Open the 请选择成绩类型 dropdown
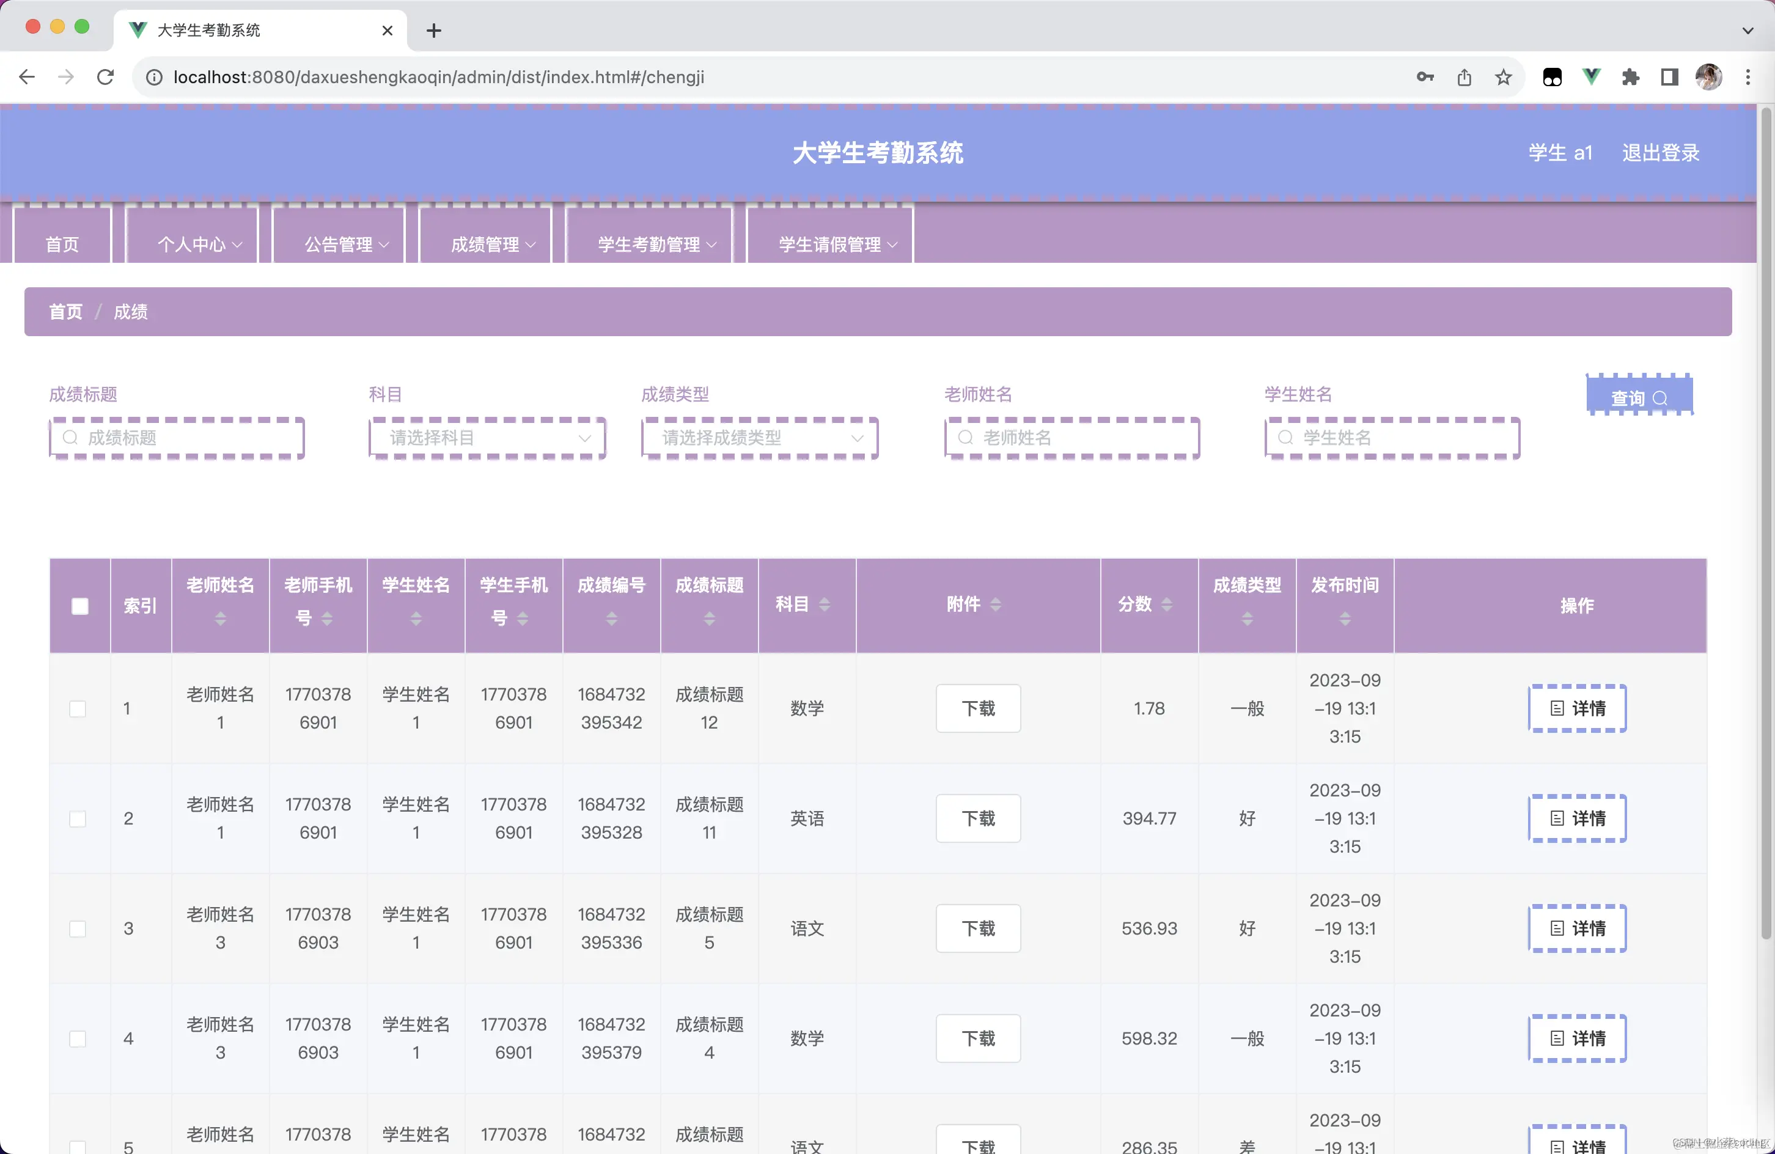This screenshot has height=1154, width=1775. (x=760, y=438)
